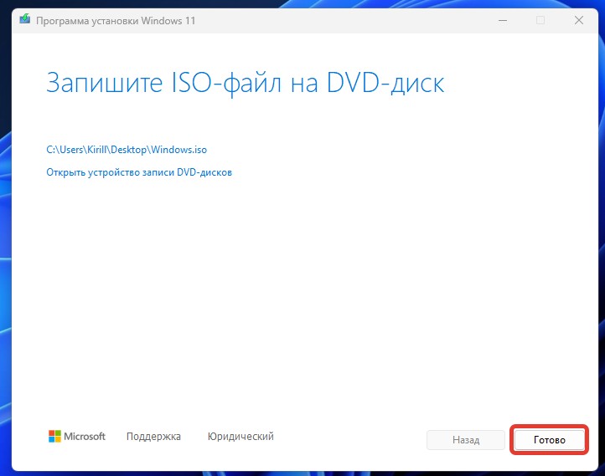Click the setup program icon in title bar
Viewport: 605px width, 476px height.
click(24, 19)
